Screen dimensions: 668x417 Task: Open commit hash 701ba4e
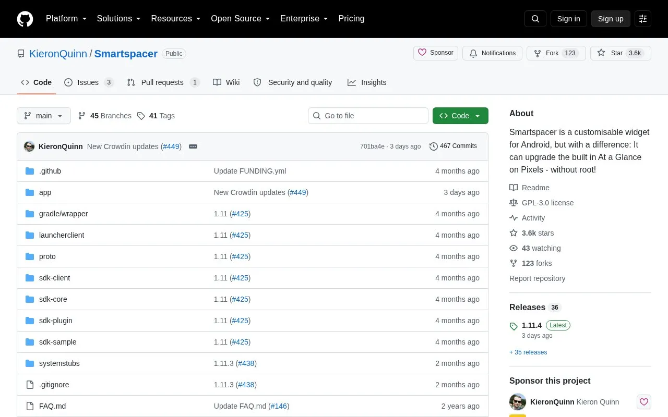(x=372, y=146)
